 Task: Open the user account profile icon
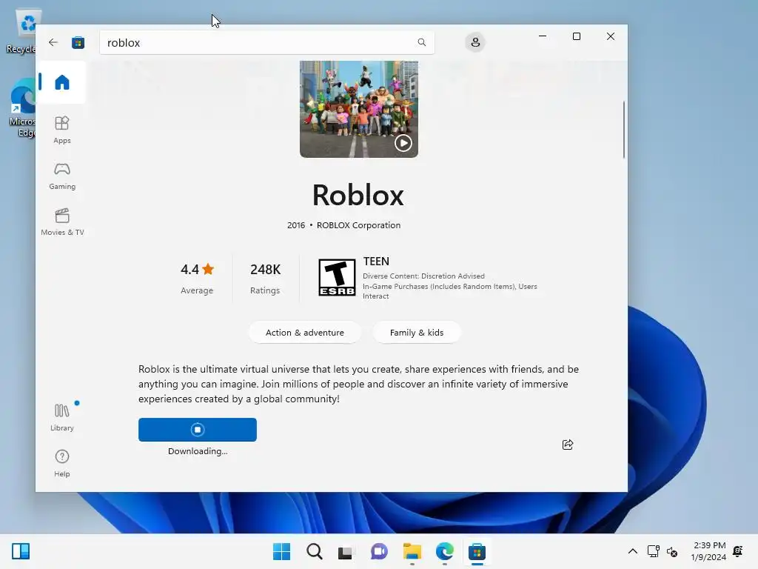[475, 42]
